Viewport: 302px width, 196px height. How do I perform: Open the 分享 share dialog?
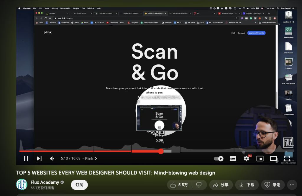(x=221, y=185)
